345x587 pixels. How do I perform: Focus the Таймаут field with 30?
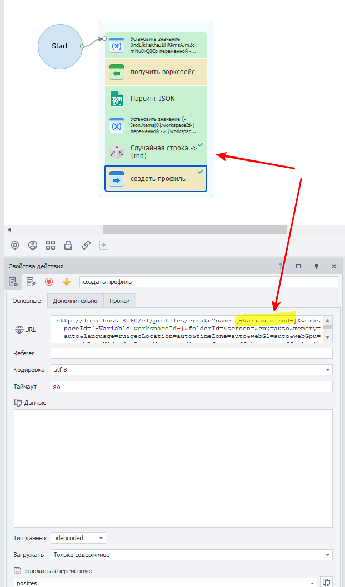click(x=192, y=387)
